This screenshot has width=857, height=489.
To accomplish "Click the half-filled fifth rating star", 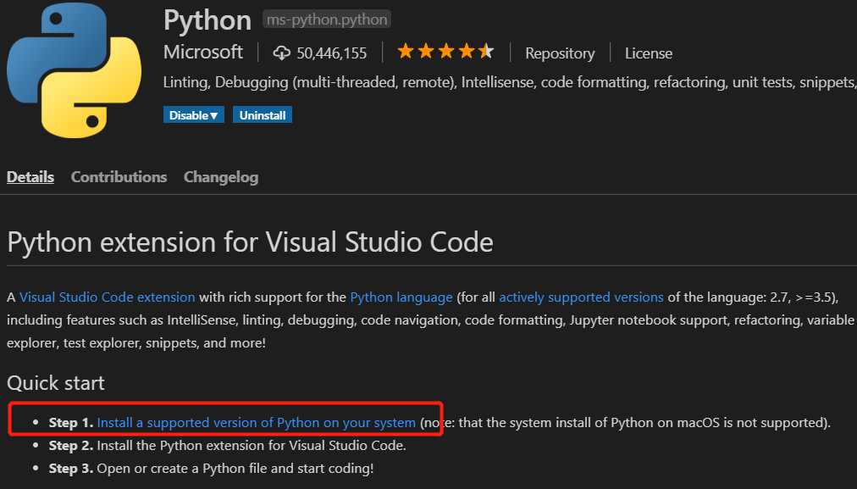I will click(x=486, y=52).
